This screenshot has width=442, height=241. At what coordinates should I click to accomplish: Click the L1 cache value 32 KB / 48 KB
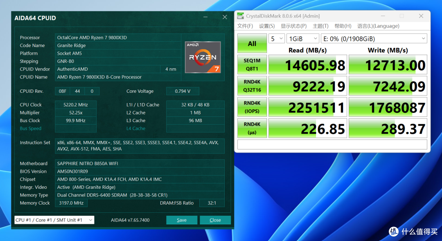coord(195,105)
